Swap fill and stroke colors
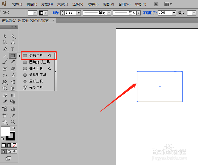Image resolution: width=198 pixels, height=165 pixels. 14,128
